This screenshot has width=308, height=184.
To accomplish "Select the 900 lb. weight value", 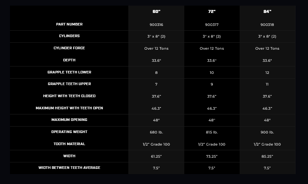I will [x=267, y=132].
